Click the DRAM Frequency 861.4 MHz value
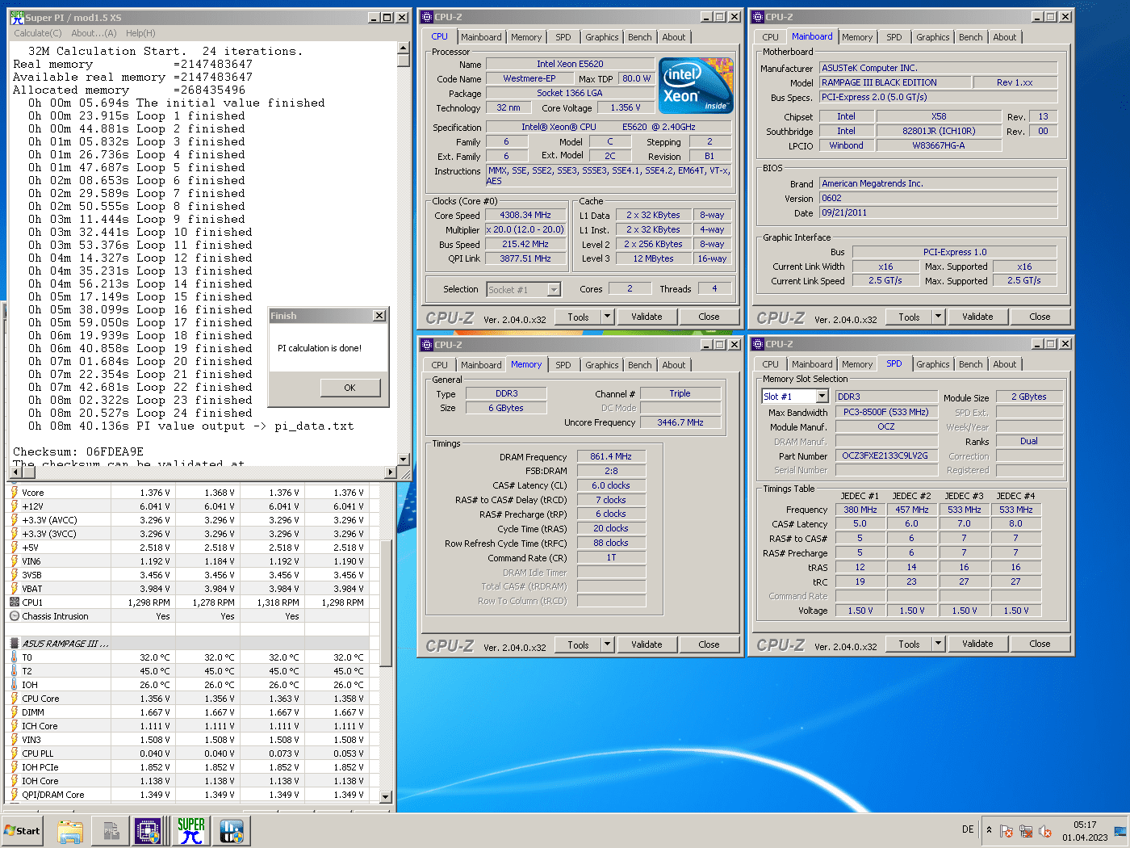Image resolution: width=1130 pixels, height=848 pixels. pos(611,456)
